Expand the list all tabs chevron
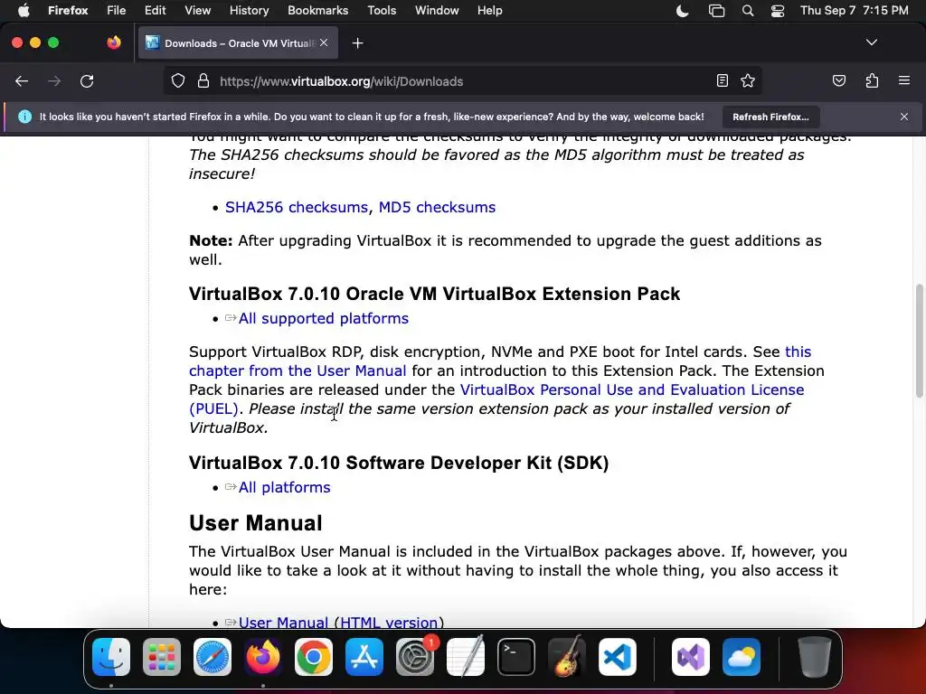Screen dimensions: 926x694 (871, 42)
